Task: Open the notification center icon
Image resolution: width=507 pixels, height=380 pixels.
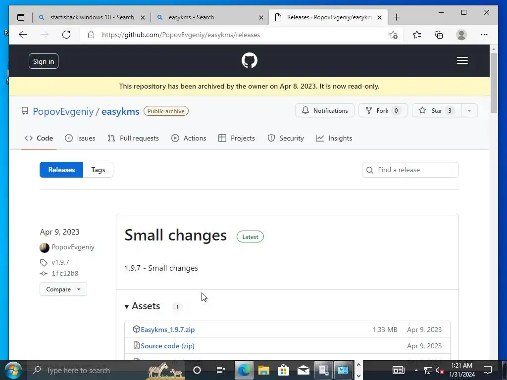Action: (488, 370)
